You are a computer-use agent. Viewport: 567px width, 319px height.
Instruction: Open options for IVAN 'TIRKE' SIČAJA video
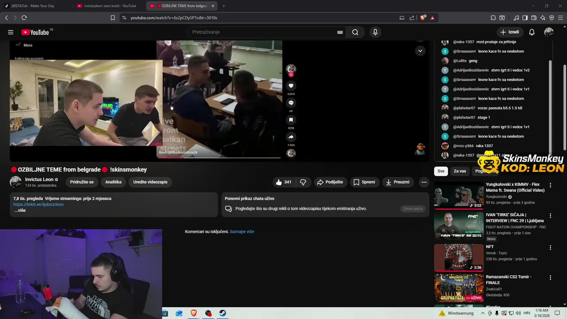click(x=551, y=216)
